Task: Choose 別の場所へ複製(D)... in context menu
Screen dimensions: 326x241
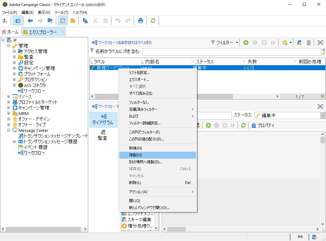Action: click(158, 162)
